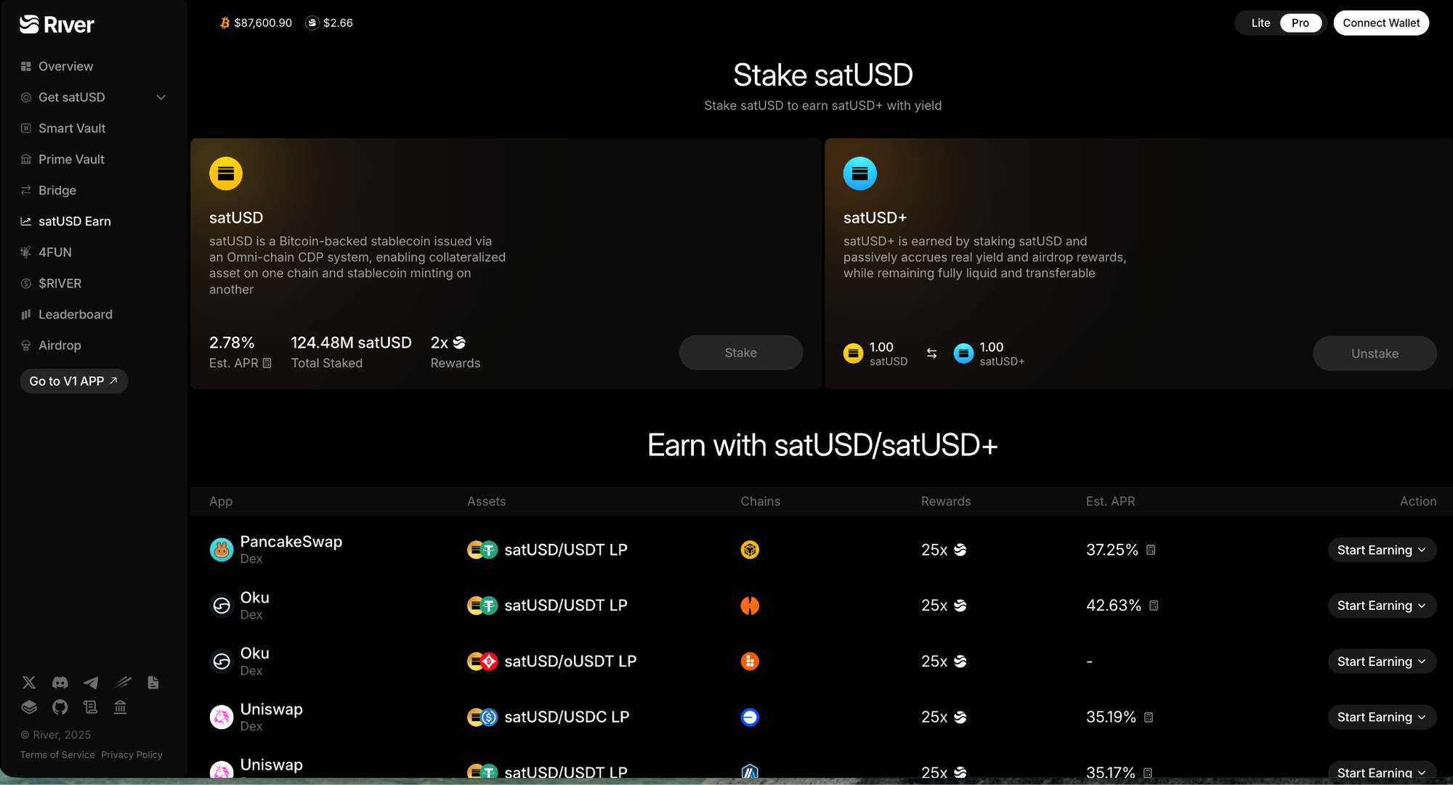The image size is (1453, 785).
Task: Open the Discord community icon
Action: click(x=60, y=683)
